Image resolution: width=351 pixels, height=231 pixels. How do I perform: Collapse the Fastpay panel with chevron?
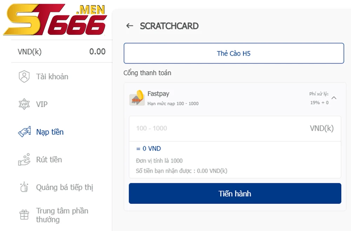[x=334, y=98]
